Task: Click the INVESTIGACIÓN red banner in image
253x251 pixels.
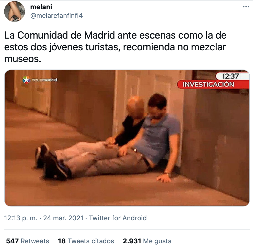Action: coord(213,84)
